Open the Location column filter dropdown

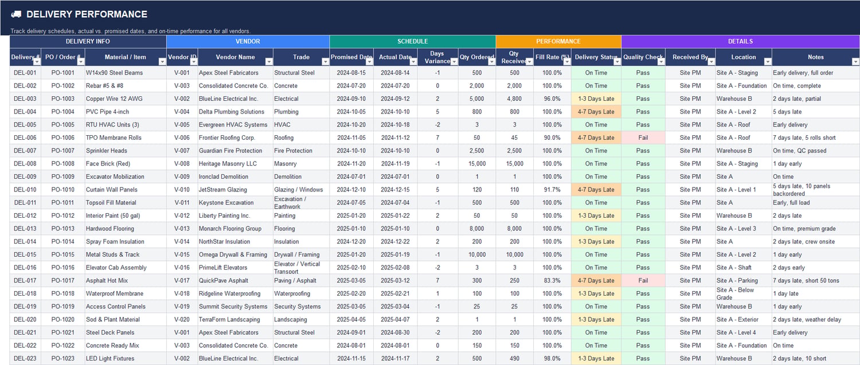768,61
